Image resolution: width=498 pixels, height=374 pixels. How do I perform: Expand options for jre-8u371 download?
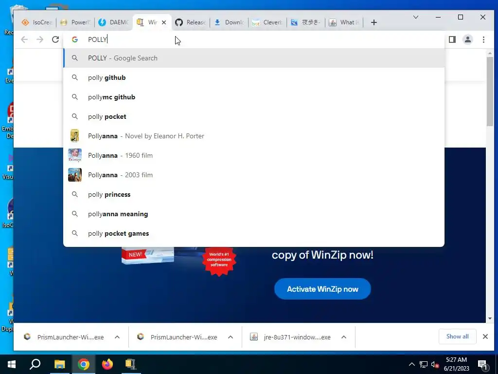[344, 337]
